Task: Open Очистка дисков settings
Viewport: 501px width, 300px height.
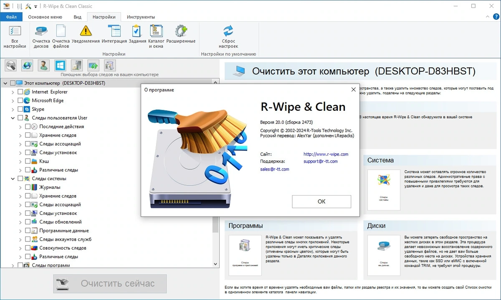Action: pos(41,36)
